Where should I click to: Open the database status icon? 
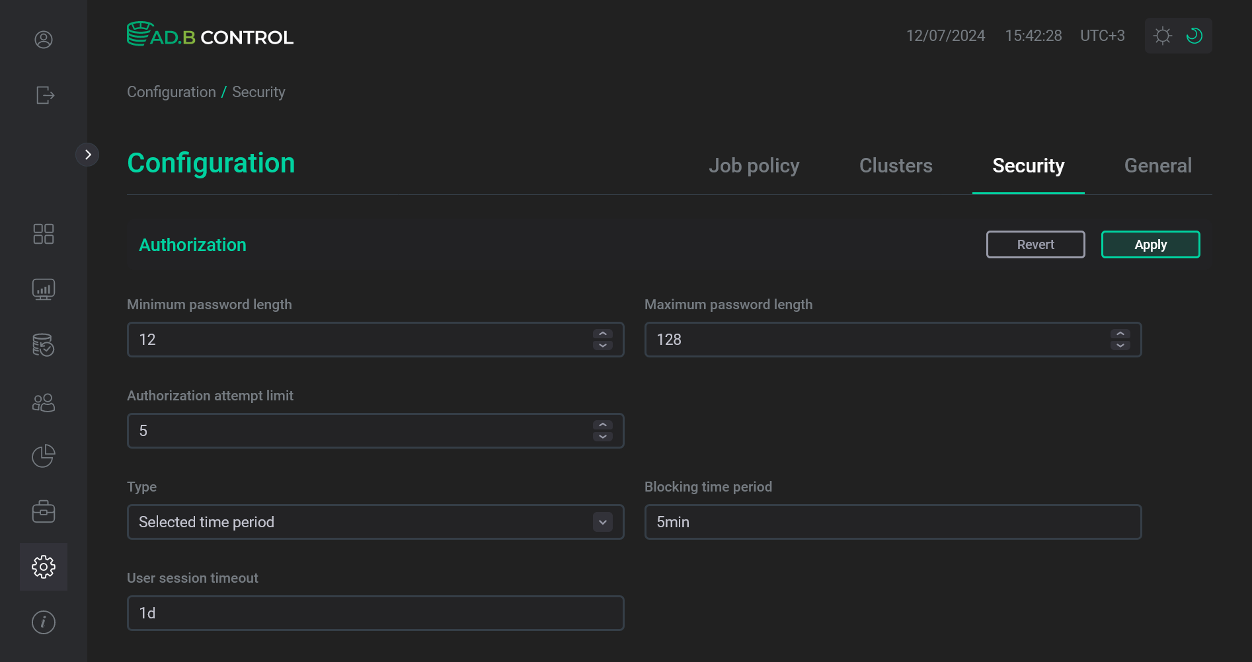pos(44,345)
